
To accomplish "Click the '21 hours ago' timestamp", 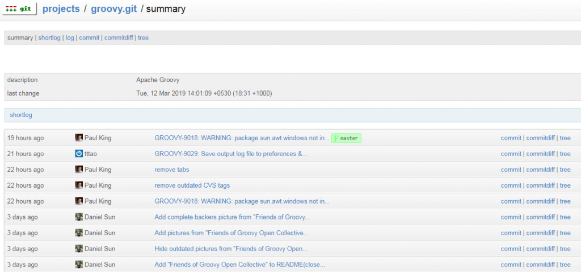I will tap(26, 154).
